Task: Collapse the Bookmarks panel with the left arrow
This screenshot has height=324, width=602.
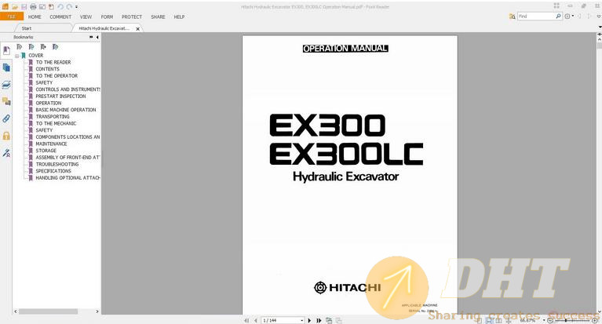Action: coord(97,37)
